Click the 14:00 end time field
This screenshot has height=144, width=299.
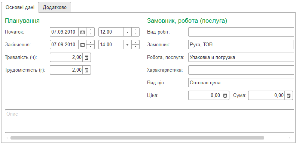pos(111,45)
